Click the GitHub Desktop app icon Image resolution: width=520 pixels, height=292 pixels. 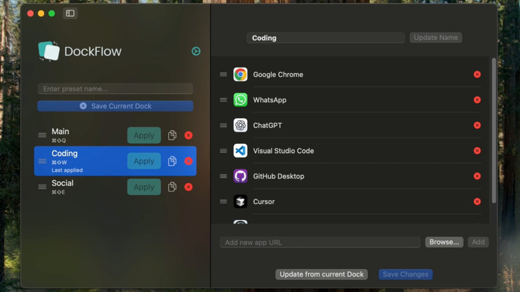[241, 176]
